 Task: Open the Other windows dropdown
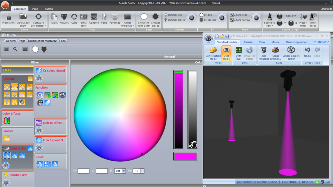point(127,20)
